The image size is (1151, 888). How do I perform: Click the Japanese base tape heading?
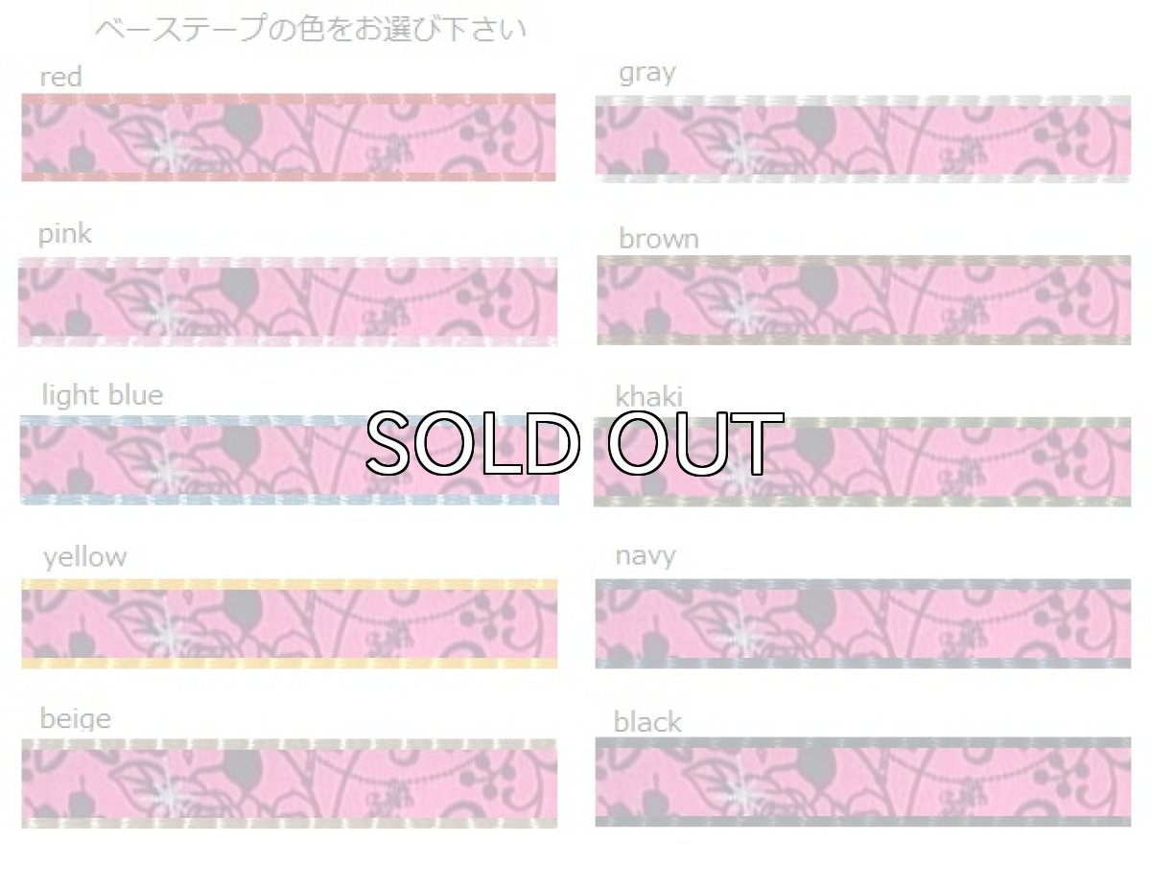pos(310,29)
